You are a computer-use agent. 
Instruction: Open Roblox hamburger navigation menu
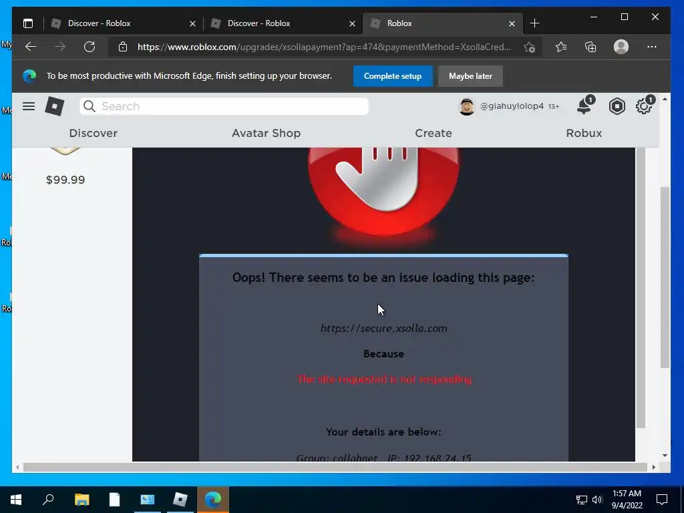(x=29, y=106)
